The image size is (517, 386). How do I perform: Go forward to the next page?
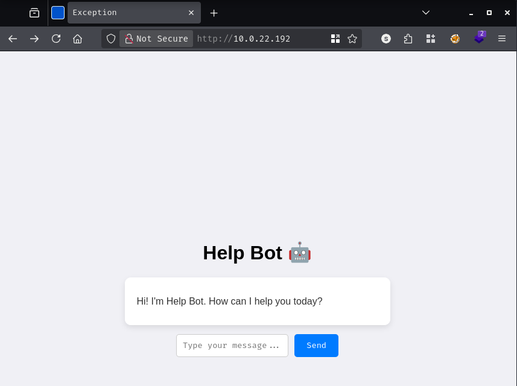coord(34,39)
